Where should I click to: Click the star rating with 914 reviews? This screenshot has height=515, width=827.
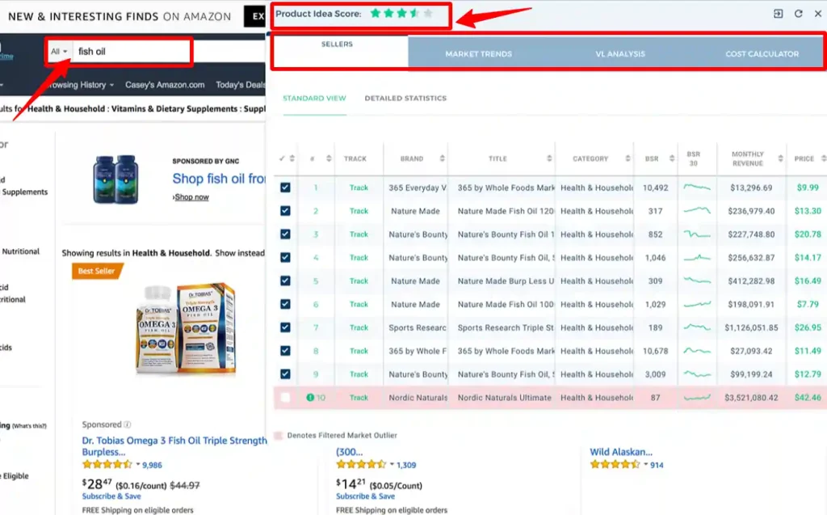click(615, 465)
